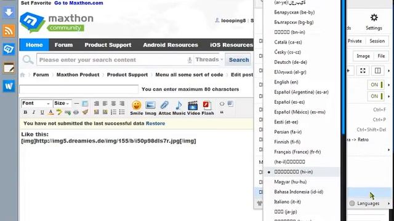Click the search content input field

point(112,60)
